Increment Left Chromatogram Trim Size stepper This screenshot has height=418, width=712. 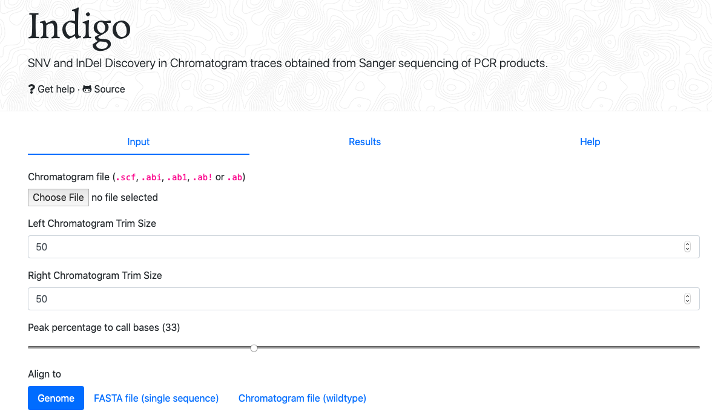[x=687, y=244]
